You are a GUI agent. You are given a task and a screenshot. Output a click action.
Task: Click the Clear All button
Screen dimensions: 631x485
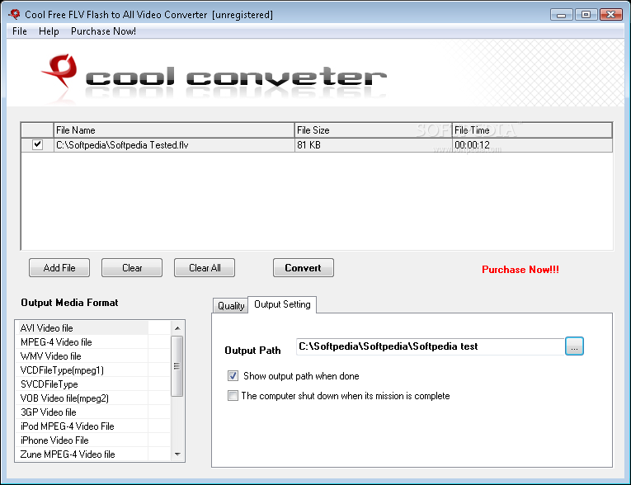click(x=205, y=267)
